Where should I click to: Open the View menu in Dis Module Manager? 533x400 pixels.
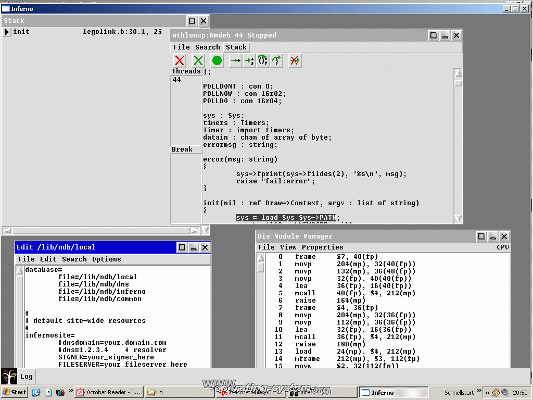288,247
